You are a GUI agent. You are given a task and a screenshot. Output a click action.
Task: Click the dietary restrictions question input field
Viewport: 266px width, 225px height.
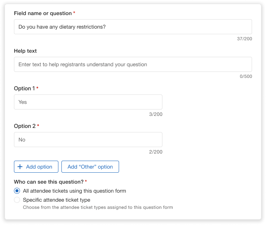point(133,27)
